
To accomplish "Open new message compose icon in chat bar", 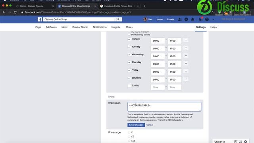I will pyautogui.click(x=235, y=141).
